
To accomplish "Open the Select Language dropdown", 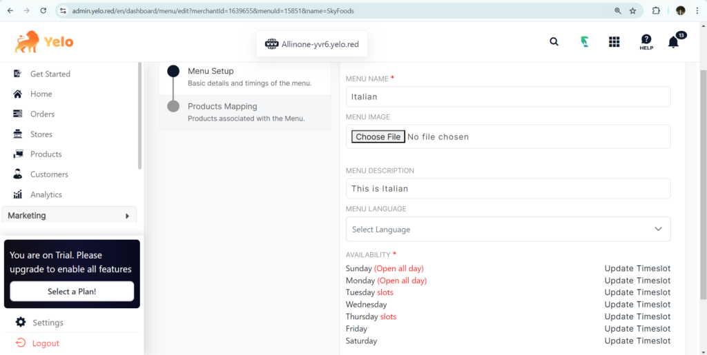I will 508,229.
